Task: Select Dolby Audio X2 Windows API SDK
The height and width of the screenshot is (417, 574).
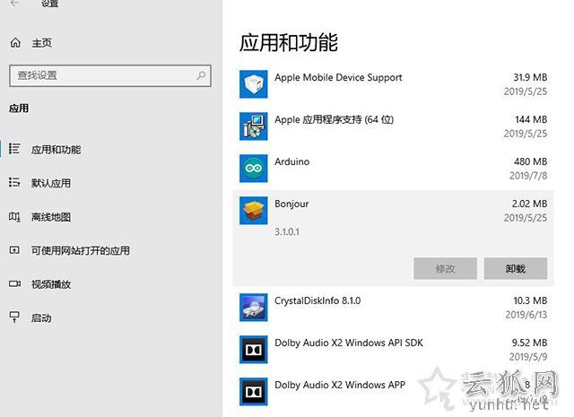Action: pos(349,343)
